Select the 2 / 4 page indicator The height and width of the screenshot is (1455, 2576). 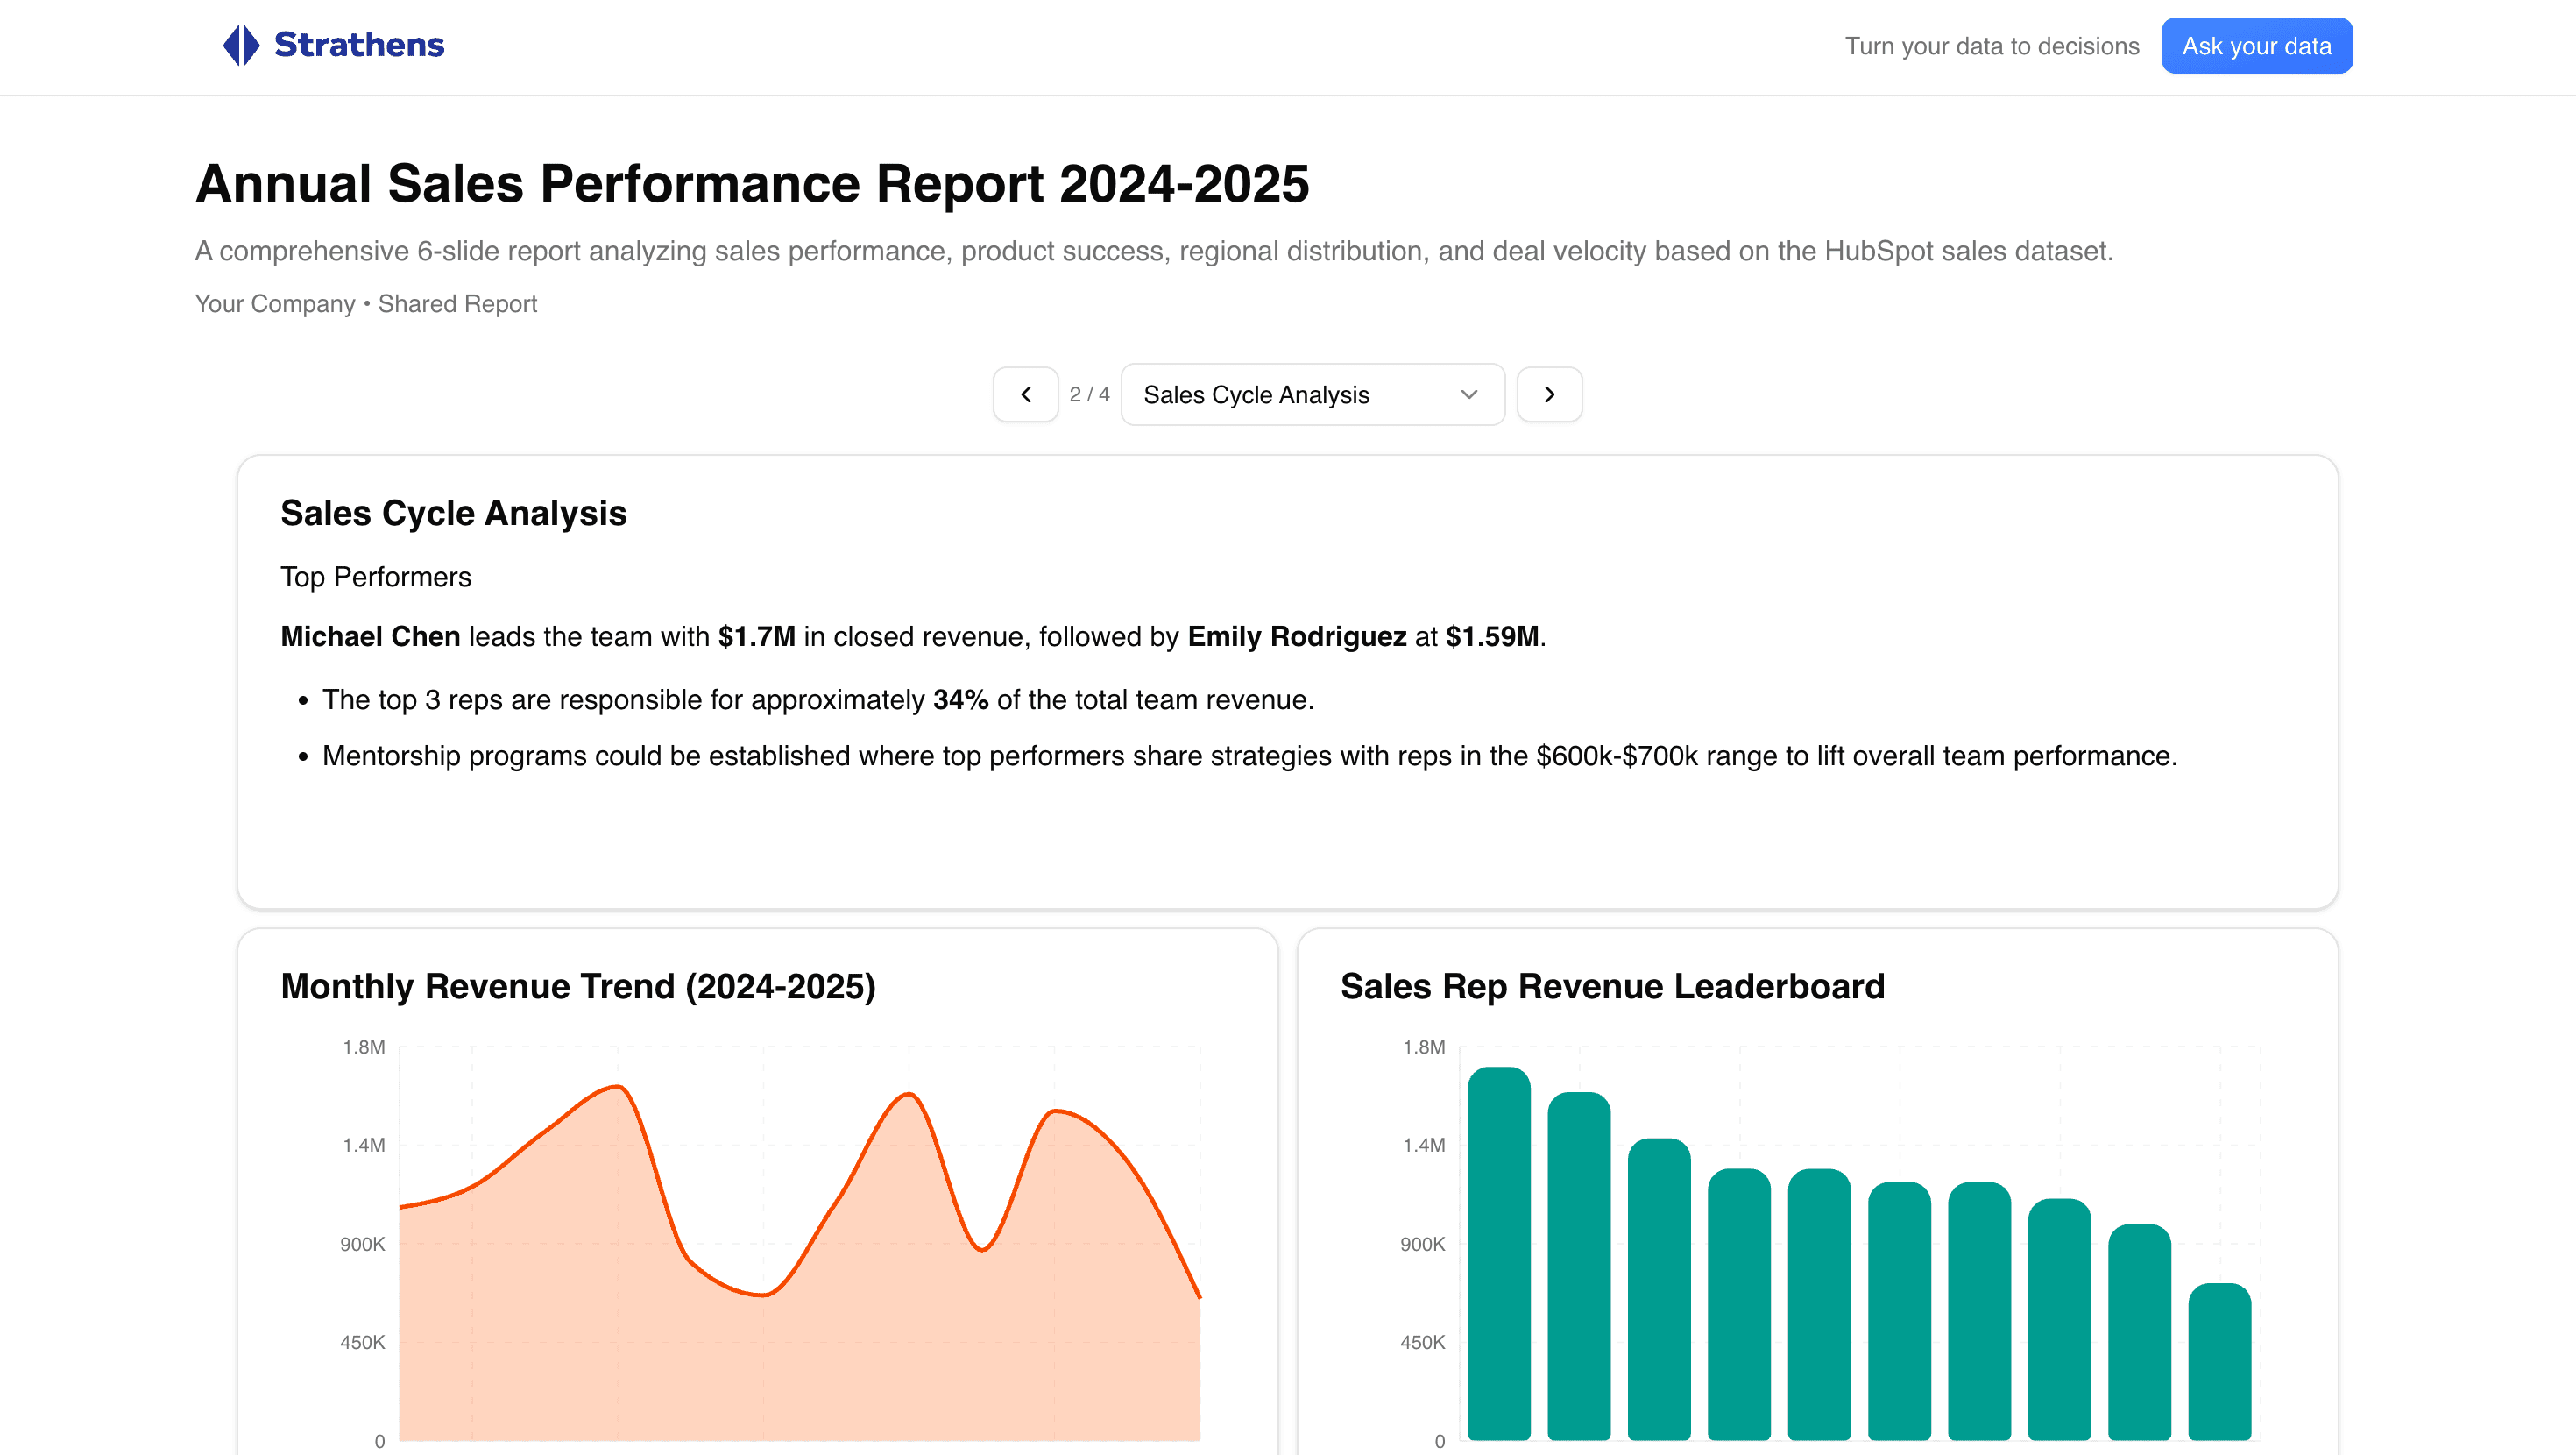[1088, 394]
